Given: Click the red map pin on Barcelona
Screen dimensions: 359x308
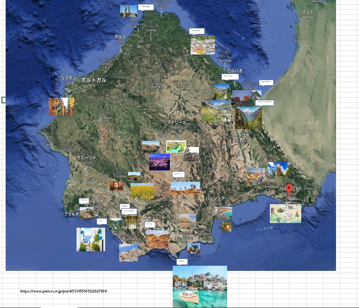Looking at the screenshot, I should [289, 189].
